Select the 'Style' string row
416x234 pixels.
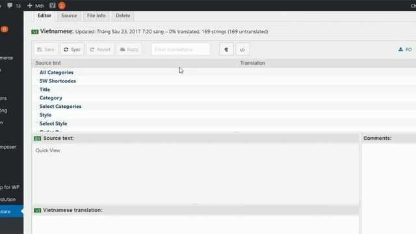coord(224,115)
